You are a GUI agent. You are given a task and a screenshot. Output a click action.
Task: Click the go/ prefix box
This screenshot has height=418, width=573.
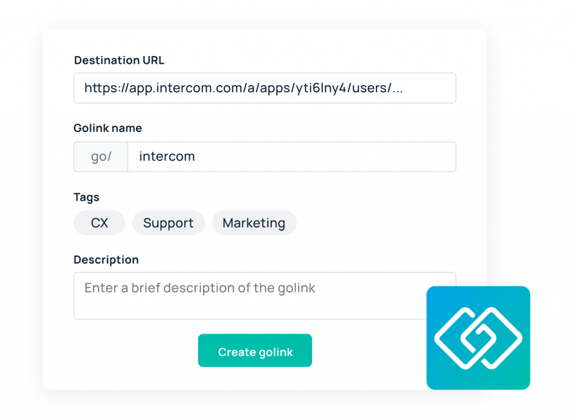click(101, 157)
